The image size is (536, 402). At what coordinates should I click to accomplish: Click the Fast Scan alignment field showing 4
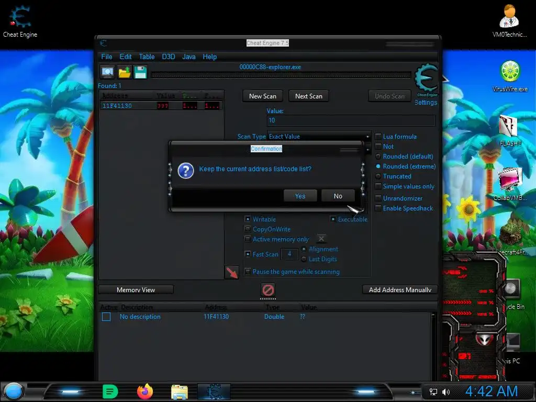(289, 254)
